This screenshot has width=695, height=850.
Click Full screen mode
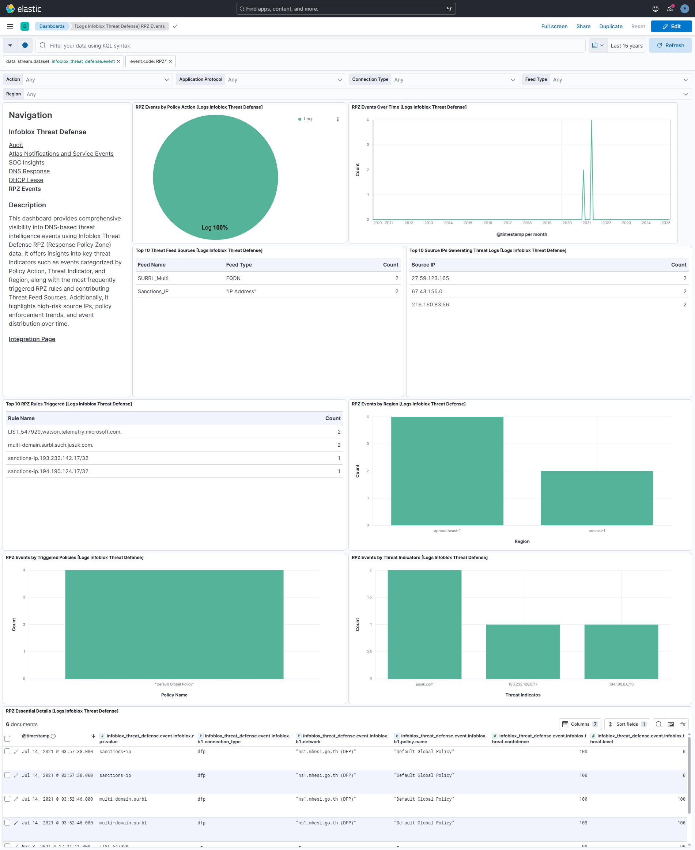point(554,26)
